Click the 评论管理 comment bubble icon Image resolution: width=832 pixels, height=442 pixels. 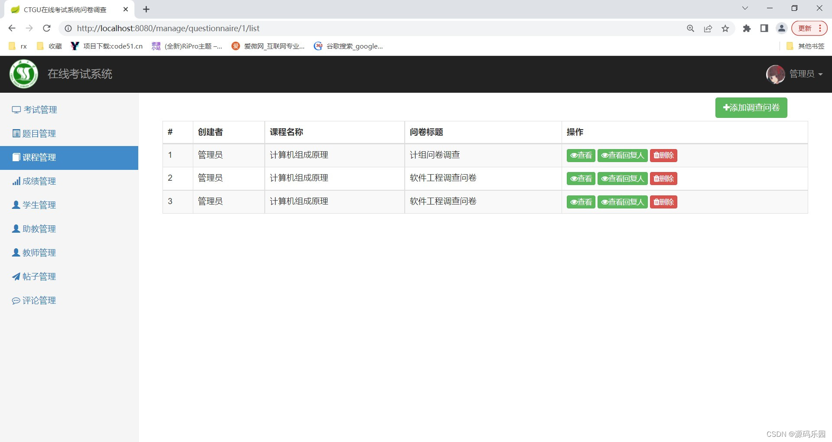click(16, 300)
